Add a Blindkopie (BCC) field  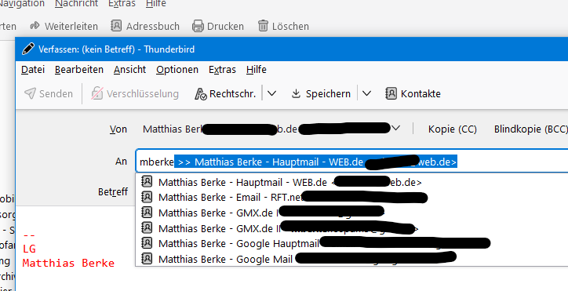click(530, 129)
